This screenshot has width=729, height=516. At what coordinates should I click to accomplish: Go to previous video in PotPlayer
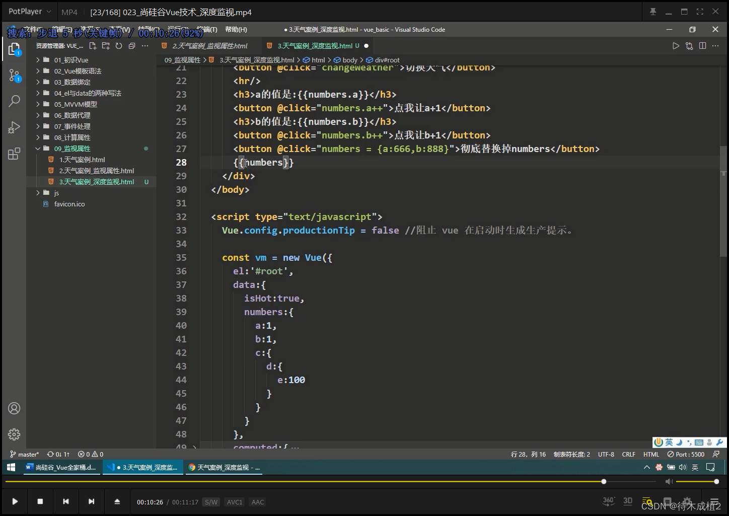[x=66, y=501]
